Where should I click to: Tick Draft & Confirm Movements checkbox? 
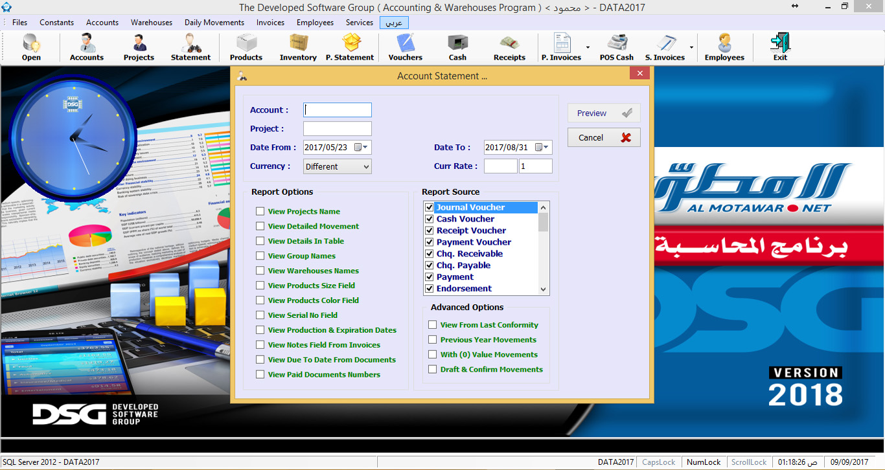pos(432,370)
